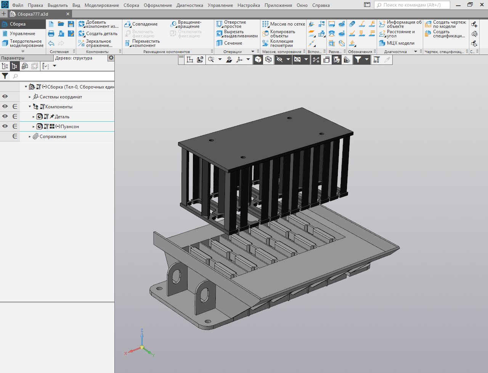
Task: Open new tab with plus button
Action: click(x=4, y=14)
